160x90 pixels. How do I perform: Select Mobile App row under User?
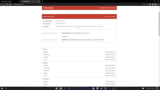[x=79, y=54]
